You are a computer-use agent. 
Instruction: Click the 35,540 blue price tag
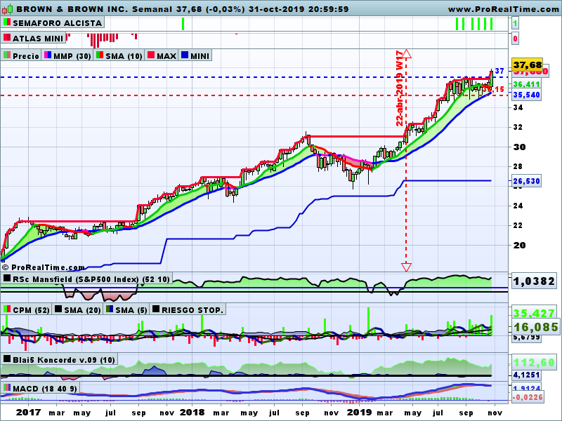pyautogui.click(x=526, y=95)
